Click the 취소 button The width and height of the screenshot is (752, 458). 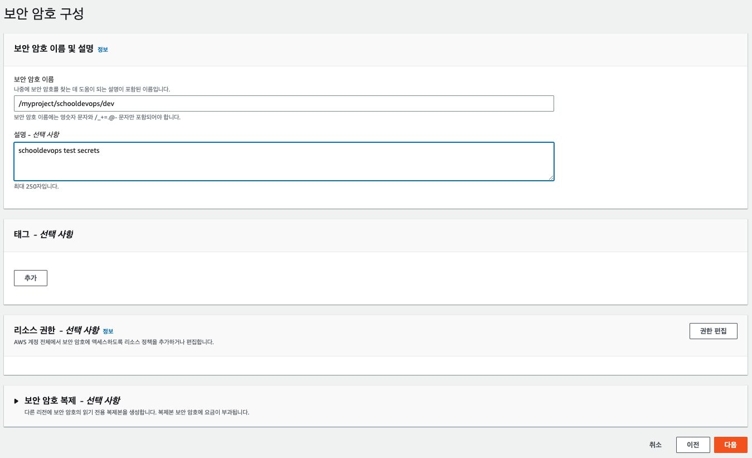(656, 445)
